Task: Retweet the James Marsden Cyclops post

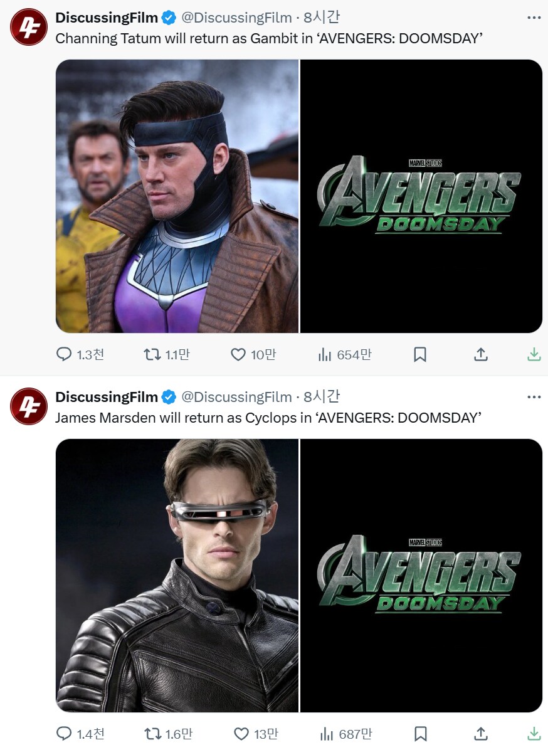Action: click(x=152, y=734)
